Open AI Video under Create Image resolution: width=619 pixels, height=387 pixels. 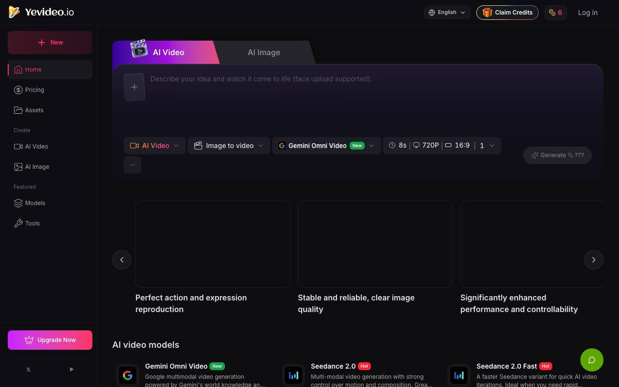50,147
